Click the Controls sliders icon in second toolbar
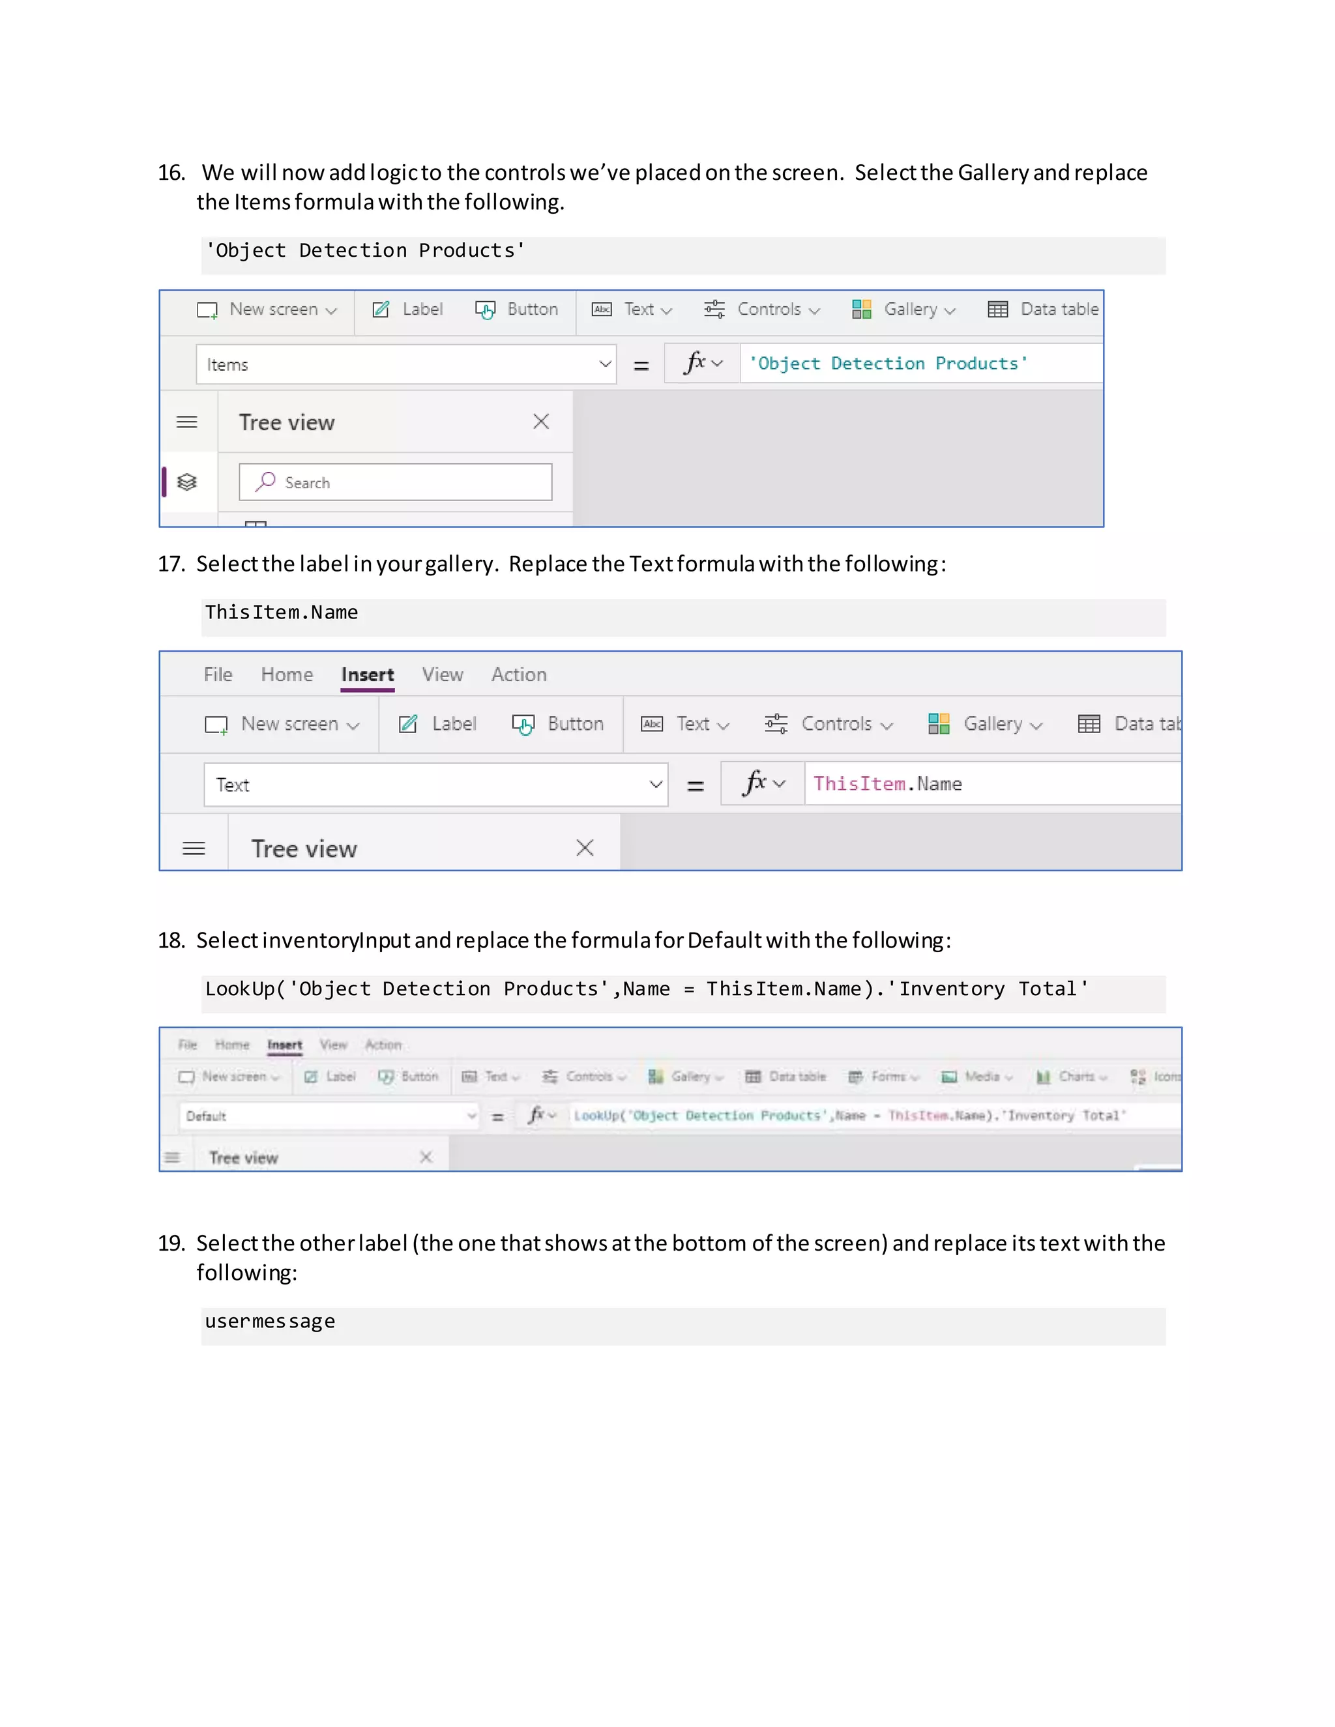Screen dimensions: 1335x1727 click(776, 723)
